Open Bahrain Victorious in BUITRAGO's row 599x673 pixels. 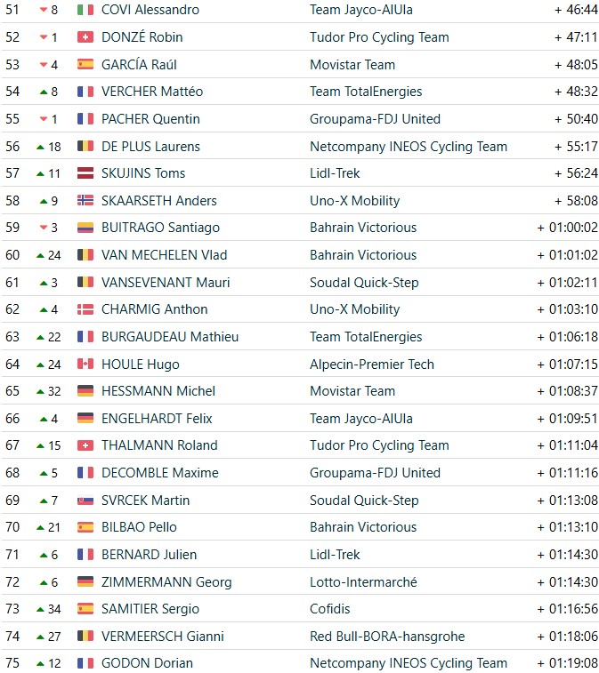click(363, 228)
